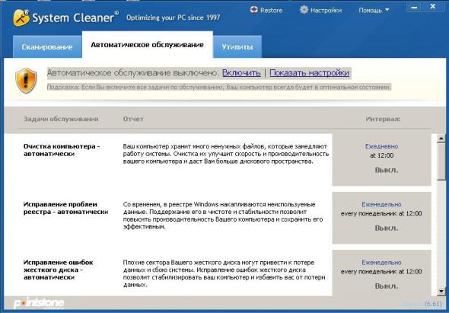This screenshot has height=313, width=449.
Task: Click the Настройки gear icon
Action: point(304,10)
